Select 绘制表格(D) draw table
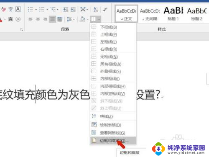 [113, 125]
